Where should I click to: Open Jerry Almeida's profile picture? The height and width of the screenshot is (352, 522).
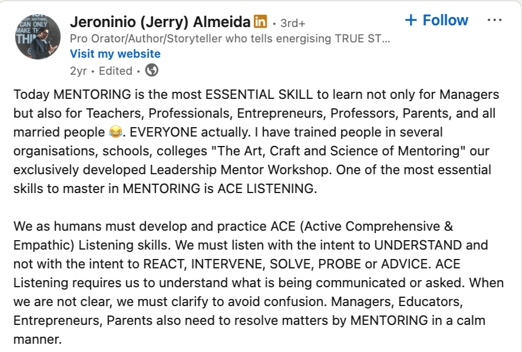tap(38, 37)
